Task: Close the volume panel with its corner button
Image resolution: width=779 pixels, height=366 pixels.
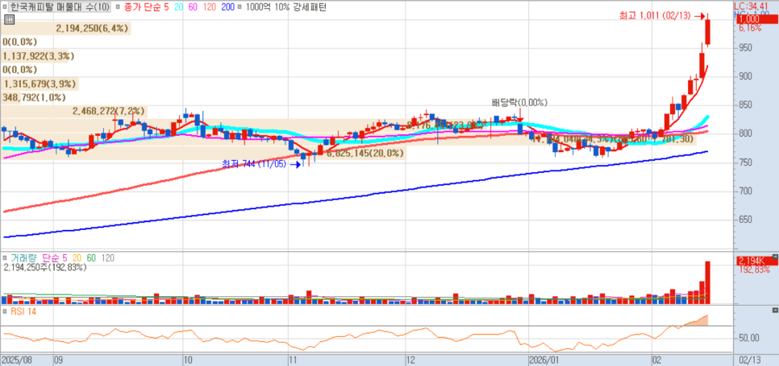Action: pos(775,257)
